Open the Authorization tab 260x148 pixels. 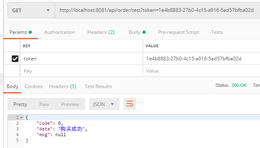[x=60, y=32]
